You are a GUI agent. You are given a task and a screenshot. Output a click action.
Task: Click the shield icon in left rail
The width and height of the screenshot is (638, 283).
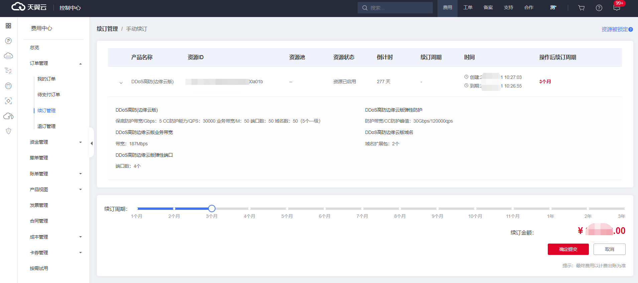8,131
